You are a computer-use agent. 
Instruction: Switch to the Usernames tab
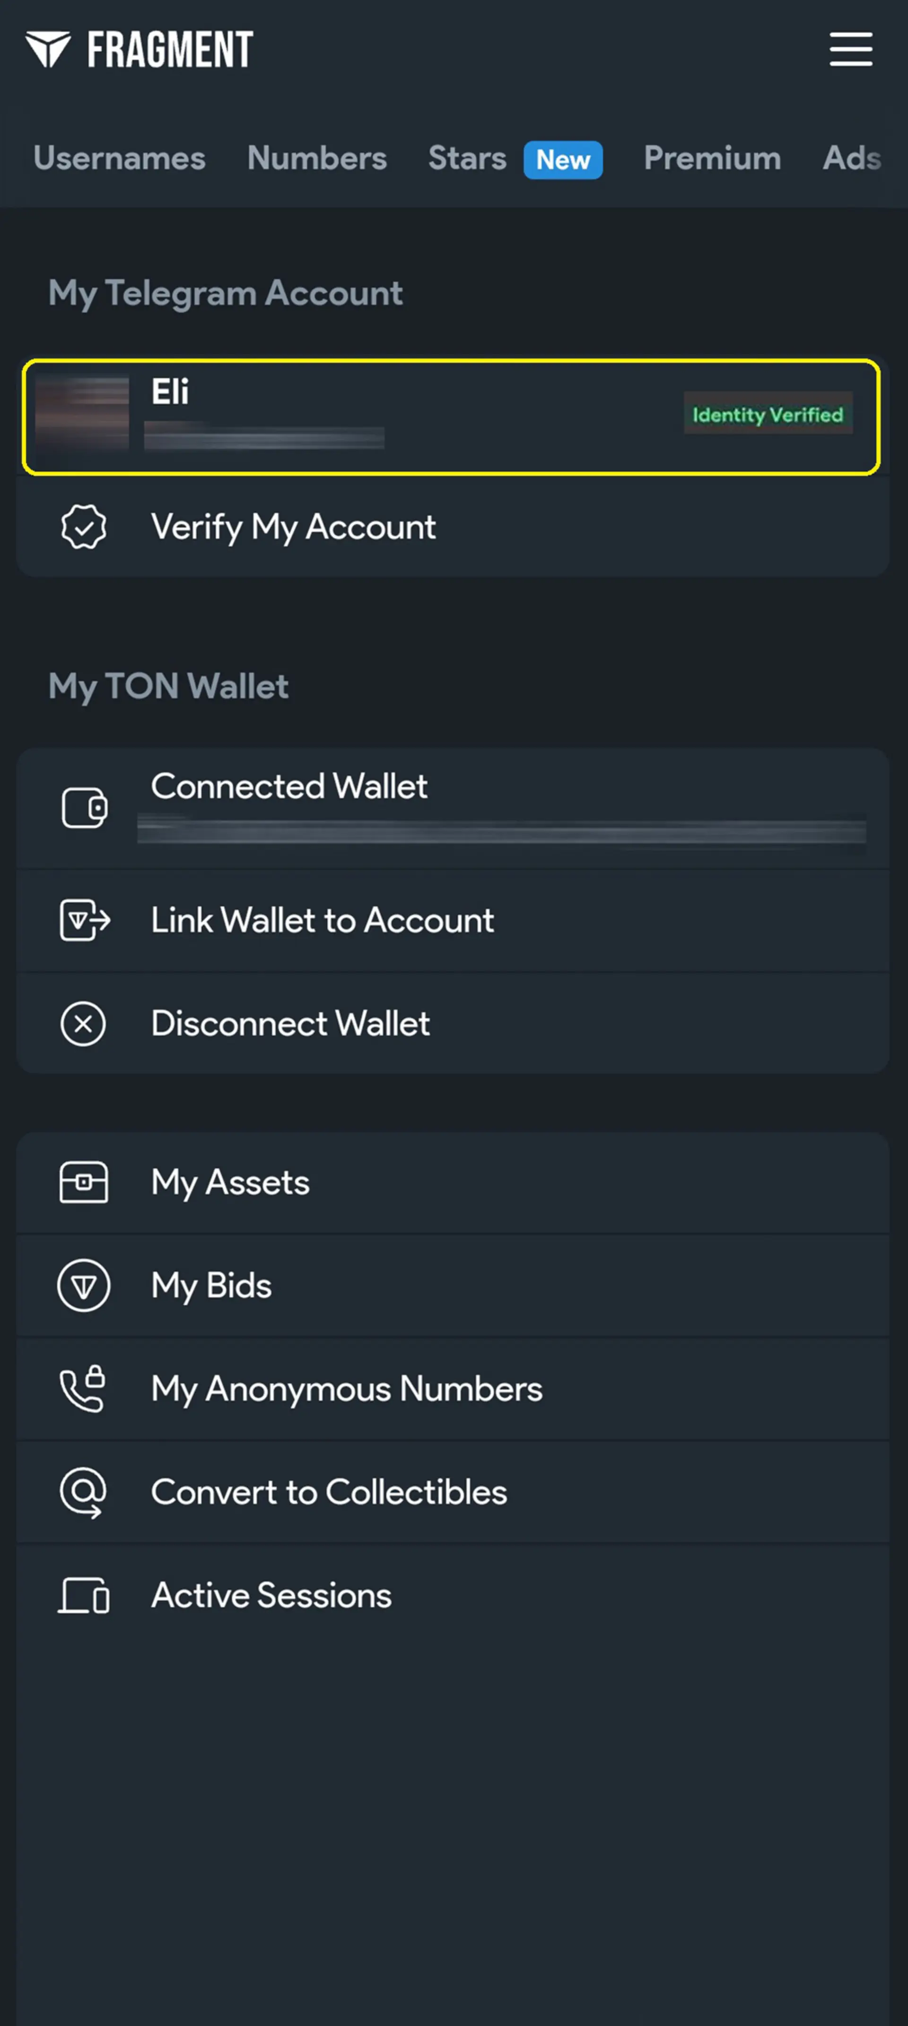tap(120, 158)
